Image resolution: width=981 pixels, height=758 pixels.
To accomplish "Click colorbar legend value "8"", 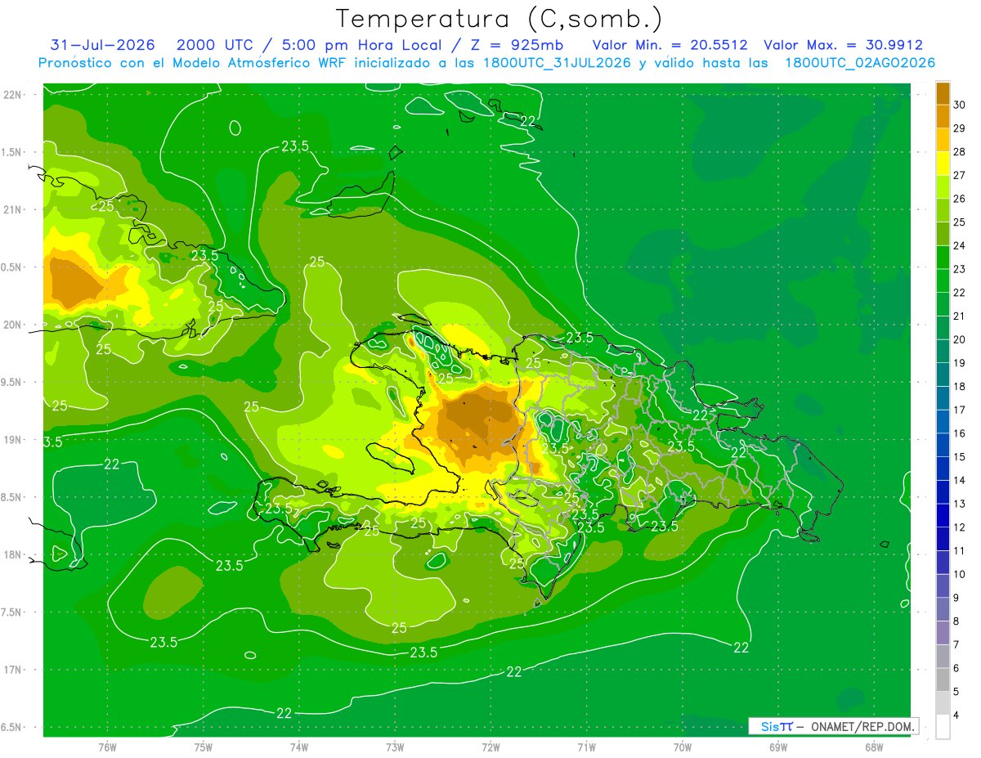I will click(x=956, y=621).
